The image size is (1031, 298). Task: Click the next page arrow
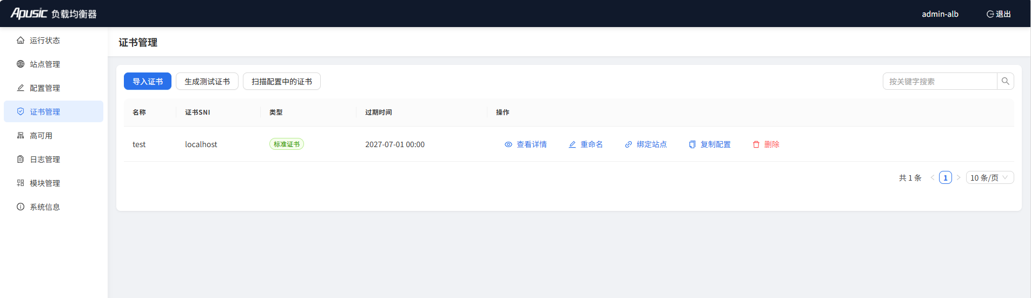click(x=959, y=177)
